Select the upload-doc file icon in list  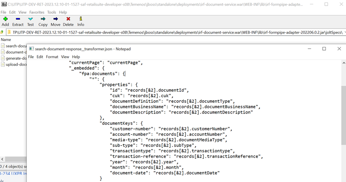[3, 64]
